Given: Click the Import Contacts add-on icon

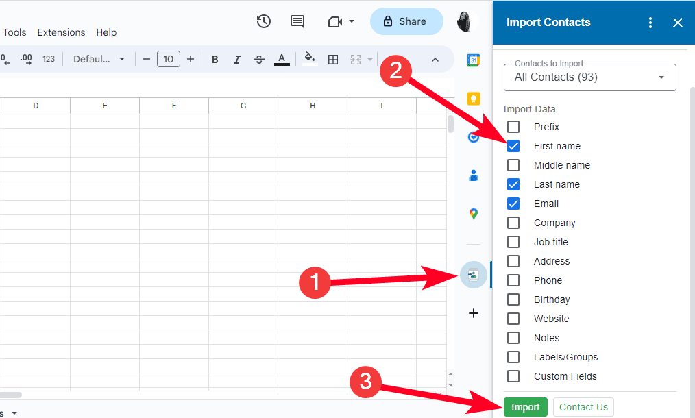Looking at the screenshot, I should 473,275.
